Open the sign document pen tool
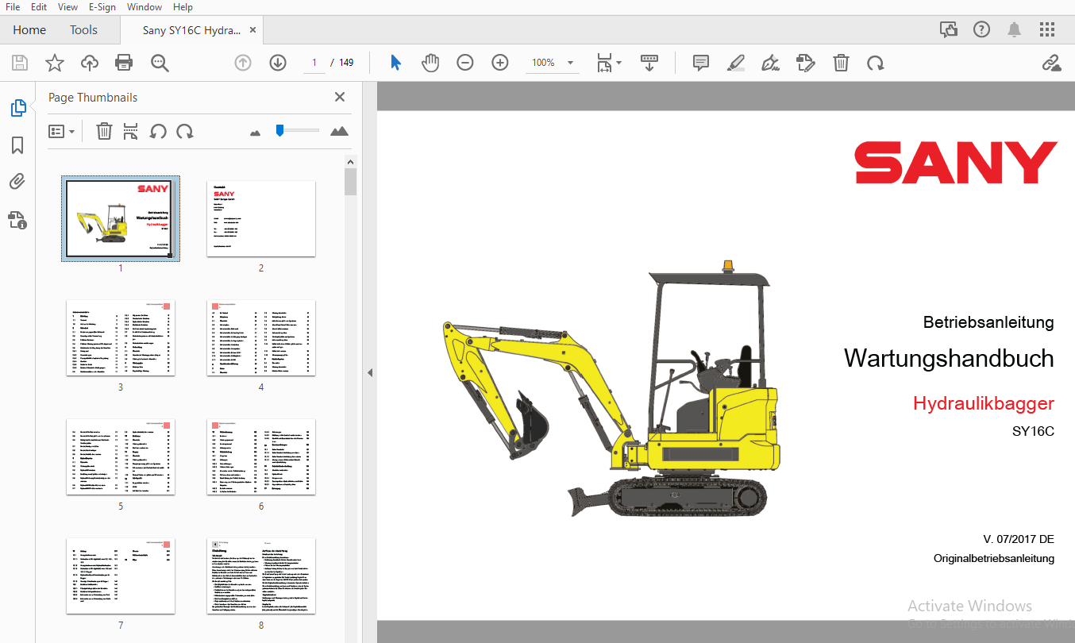This screenshot has width=1075, height=643. point(770,63)
